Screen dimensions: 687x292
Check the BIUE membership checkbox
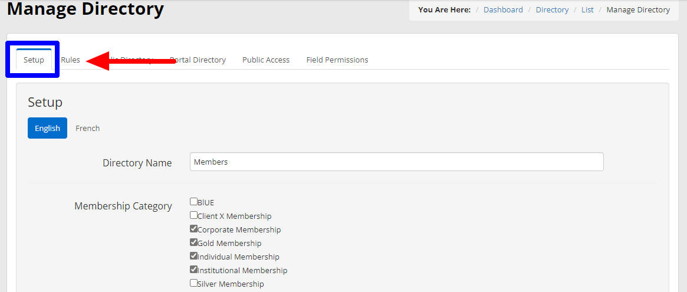coord(193,202)
